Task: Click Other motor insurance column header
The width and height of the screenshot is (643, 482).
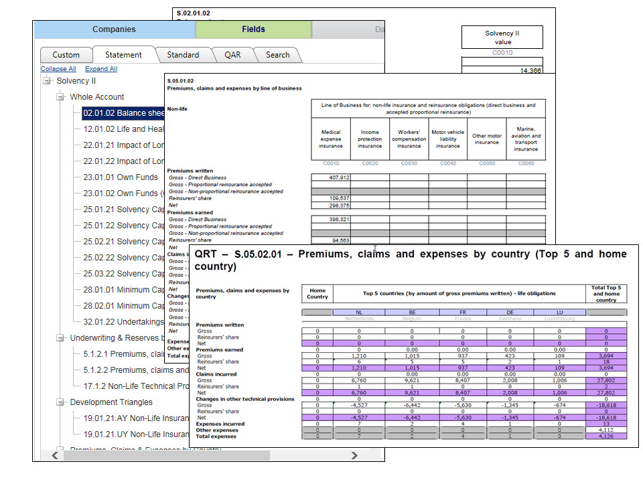Action: click(x=487, y=139)
